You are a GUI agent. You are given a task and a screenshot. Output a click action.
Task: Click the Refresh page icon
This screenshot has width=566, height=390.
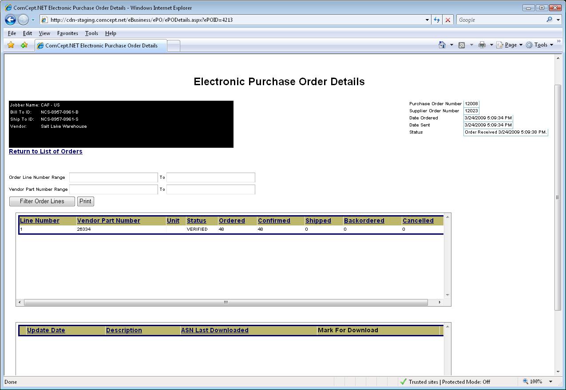coord(437,20)
